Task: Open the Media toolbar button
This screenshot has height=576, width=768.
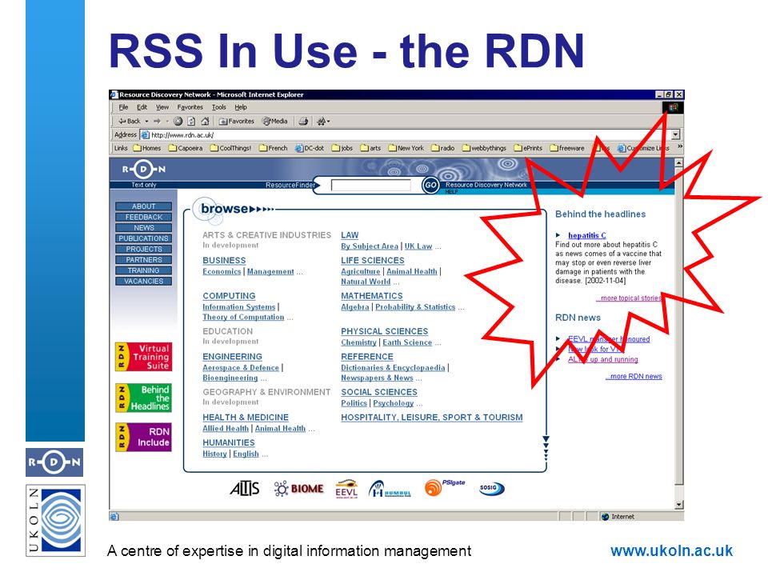Action: [x=275, y=121]
